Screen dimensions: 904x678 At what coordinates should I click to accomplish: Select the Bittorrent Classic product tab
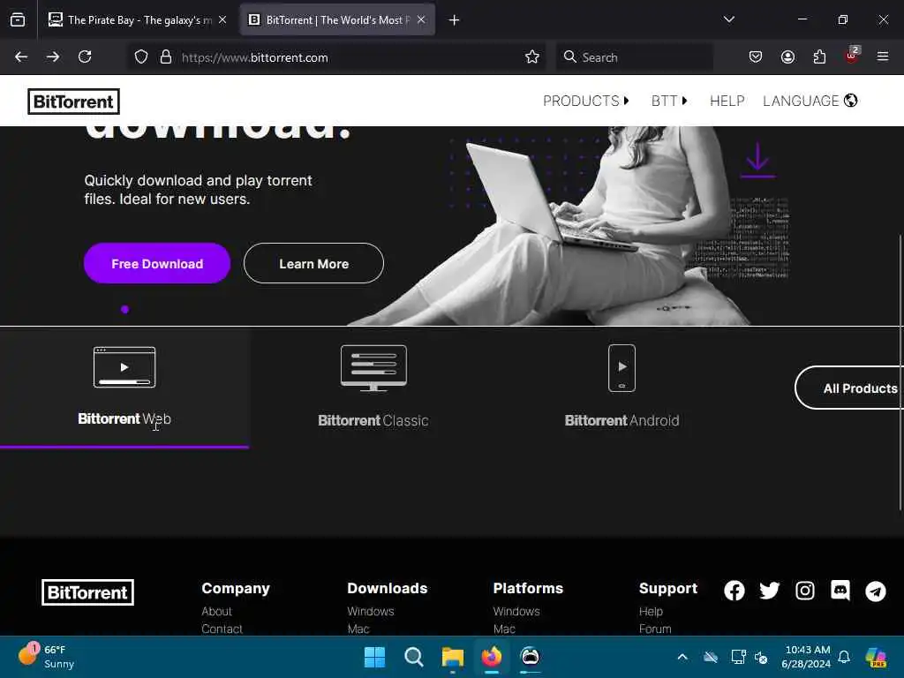pyautogui.click(x=373, y=388)
